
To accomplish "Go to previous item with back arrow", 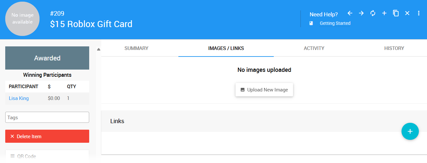I will [350, 13].
